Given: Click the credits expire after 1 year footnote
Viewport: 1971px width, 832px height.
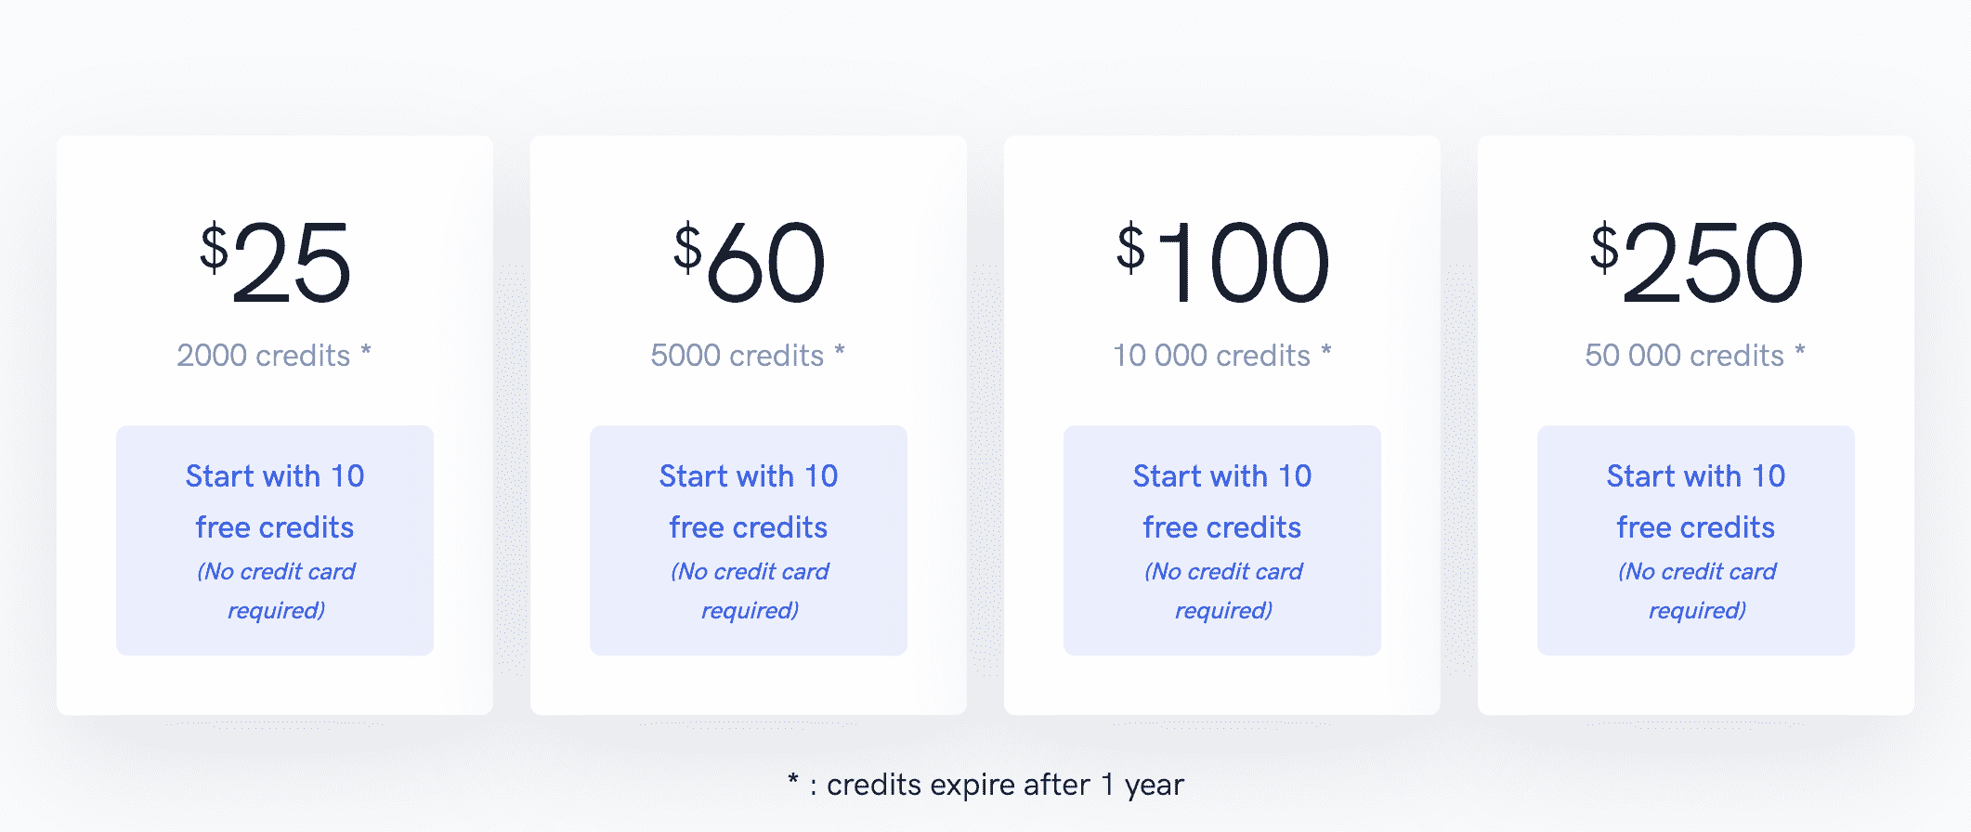Looking at the screenshot, I should tap(985, 785).
